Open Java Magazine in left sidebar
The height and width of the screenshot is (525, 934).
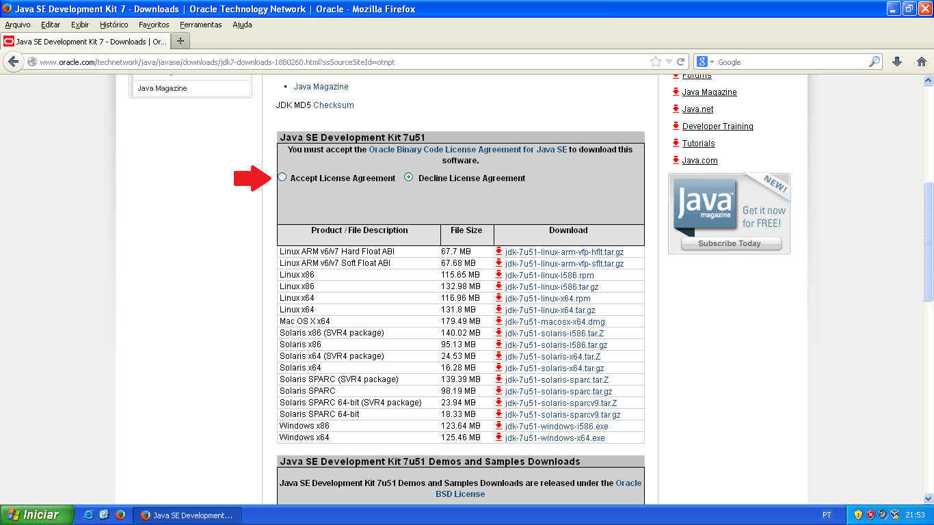(162, 88)
